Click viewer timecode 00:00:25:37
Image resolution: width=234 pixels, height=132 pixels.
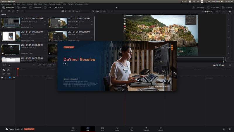pos(209,11)
